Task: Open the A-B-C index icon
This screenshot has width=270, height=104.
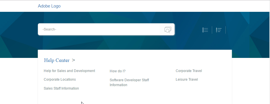Action: pos(219,30)
